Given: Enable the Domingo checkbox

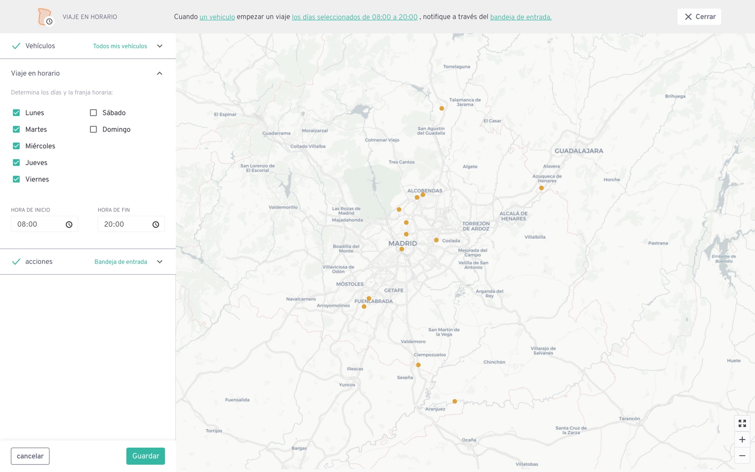Looking at the screenshot, I should pyautogui.click(x=93, y=129).
